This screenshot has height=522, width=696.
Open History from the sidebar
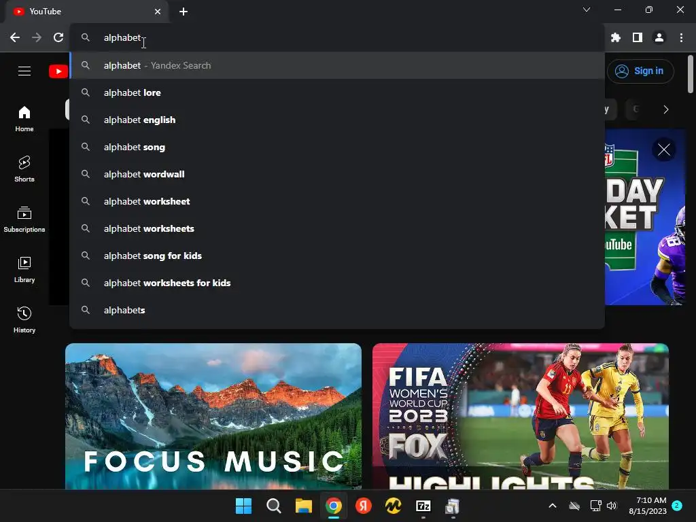pyautogui.click(x=24, y=319)
